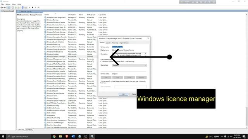Open the Startup type dropdown in Properties dialog
The image size is (248, 139).
129,65
